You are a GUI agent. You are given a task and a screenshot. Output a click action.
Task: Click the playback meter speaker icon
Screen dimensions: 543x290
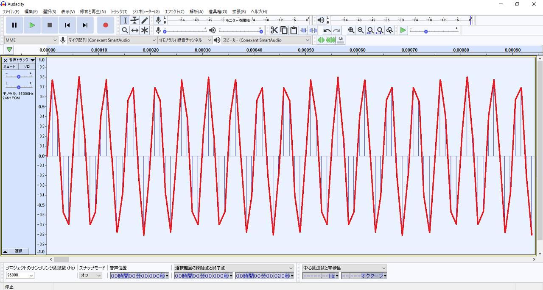click(321, 20)
